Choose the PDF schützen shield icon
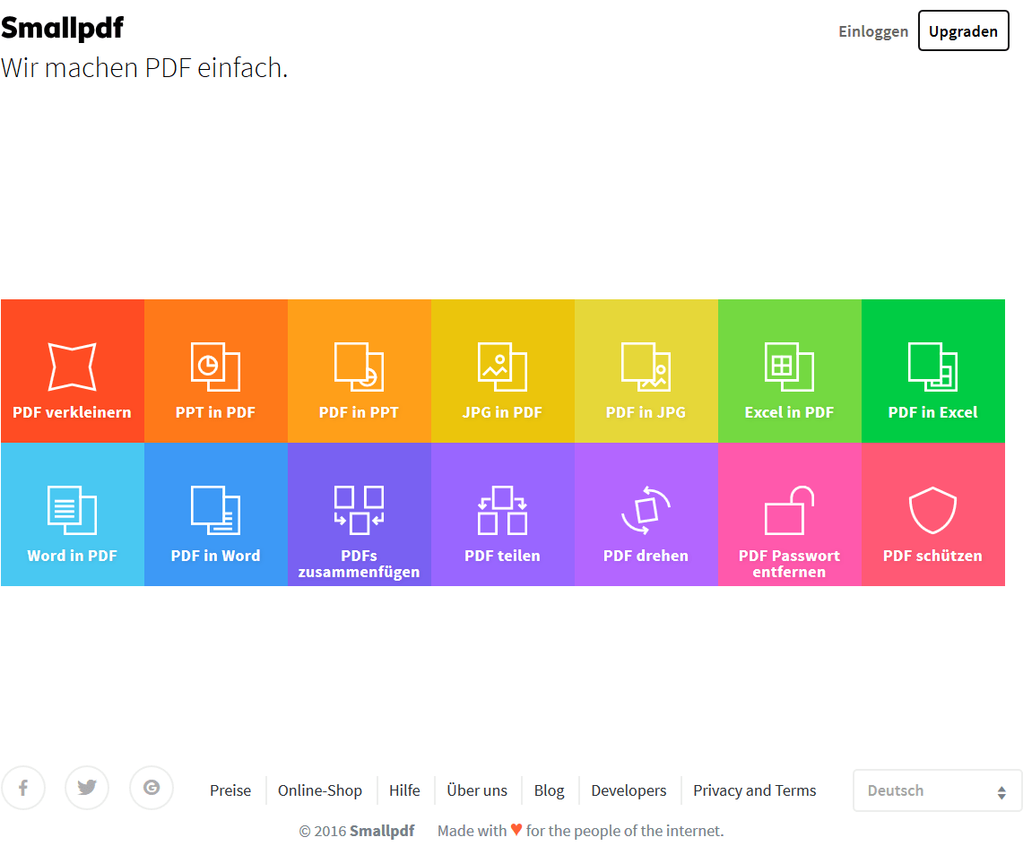The width and height of the screenshot is (1023, 846). [933, 510]
